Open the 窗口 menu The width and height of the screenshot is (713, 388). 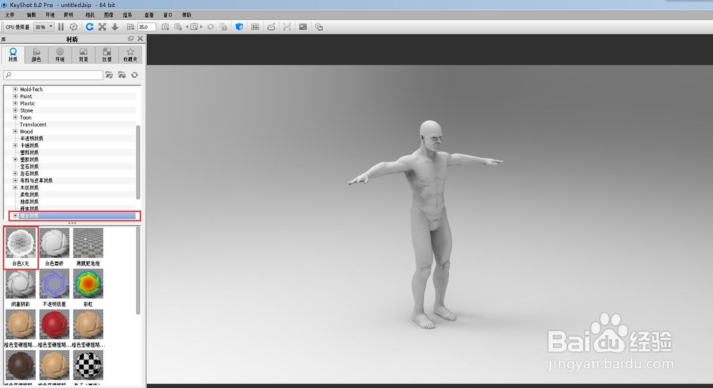point(168,15)
